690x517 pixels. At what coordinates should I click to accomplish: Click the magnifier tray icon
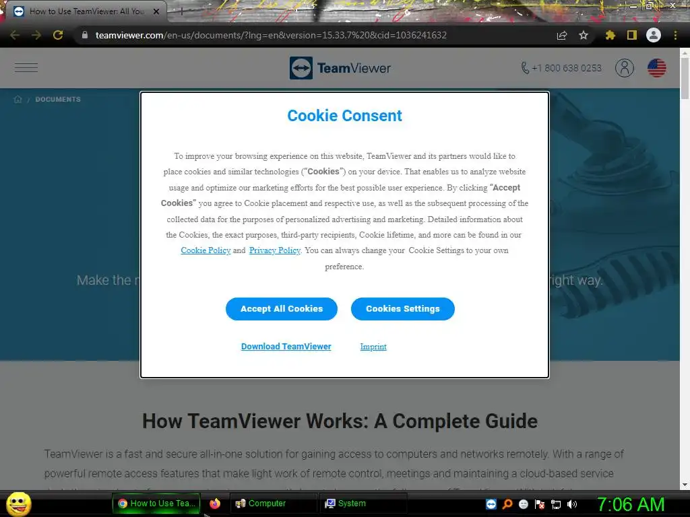coord(507,504)
